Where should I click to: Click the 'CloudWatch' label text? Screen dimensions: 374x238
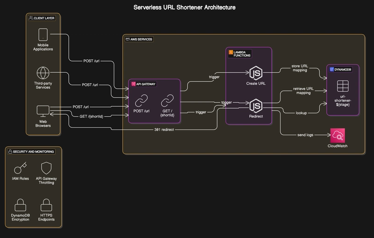[338, 146]
